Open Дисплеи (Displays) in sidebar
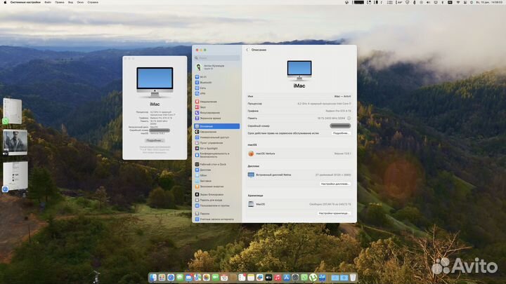 217,170
